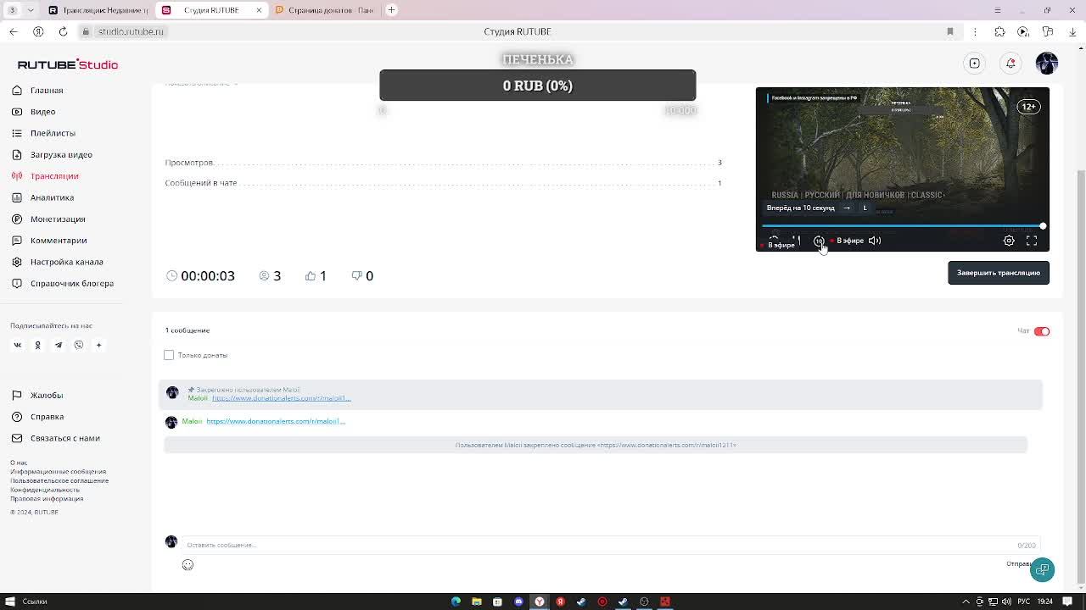Click Связаться с нами

coord(55,438)
